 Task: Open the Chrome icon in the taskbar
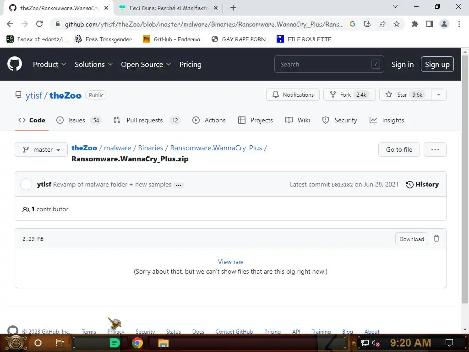[137, 343]
